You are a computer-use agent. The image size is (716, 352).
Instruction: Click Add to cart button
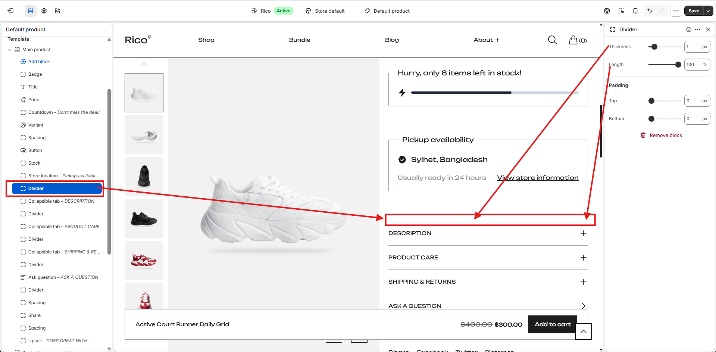553,324
